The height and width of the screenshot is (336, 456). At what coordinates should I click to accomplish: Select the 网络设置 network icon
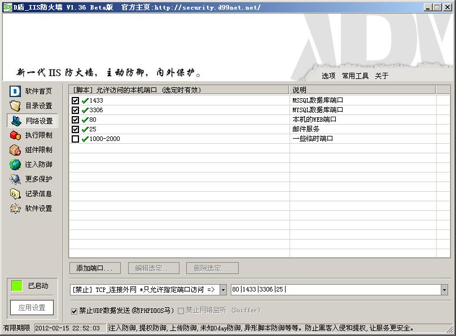16,121
